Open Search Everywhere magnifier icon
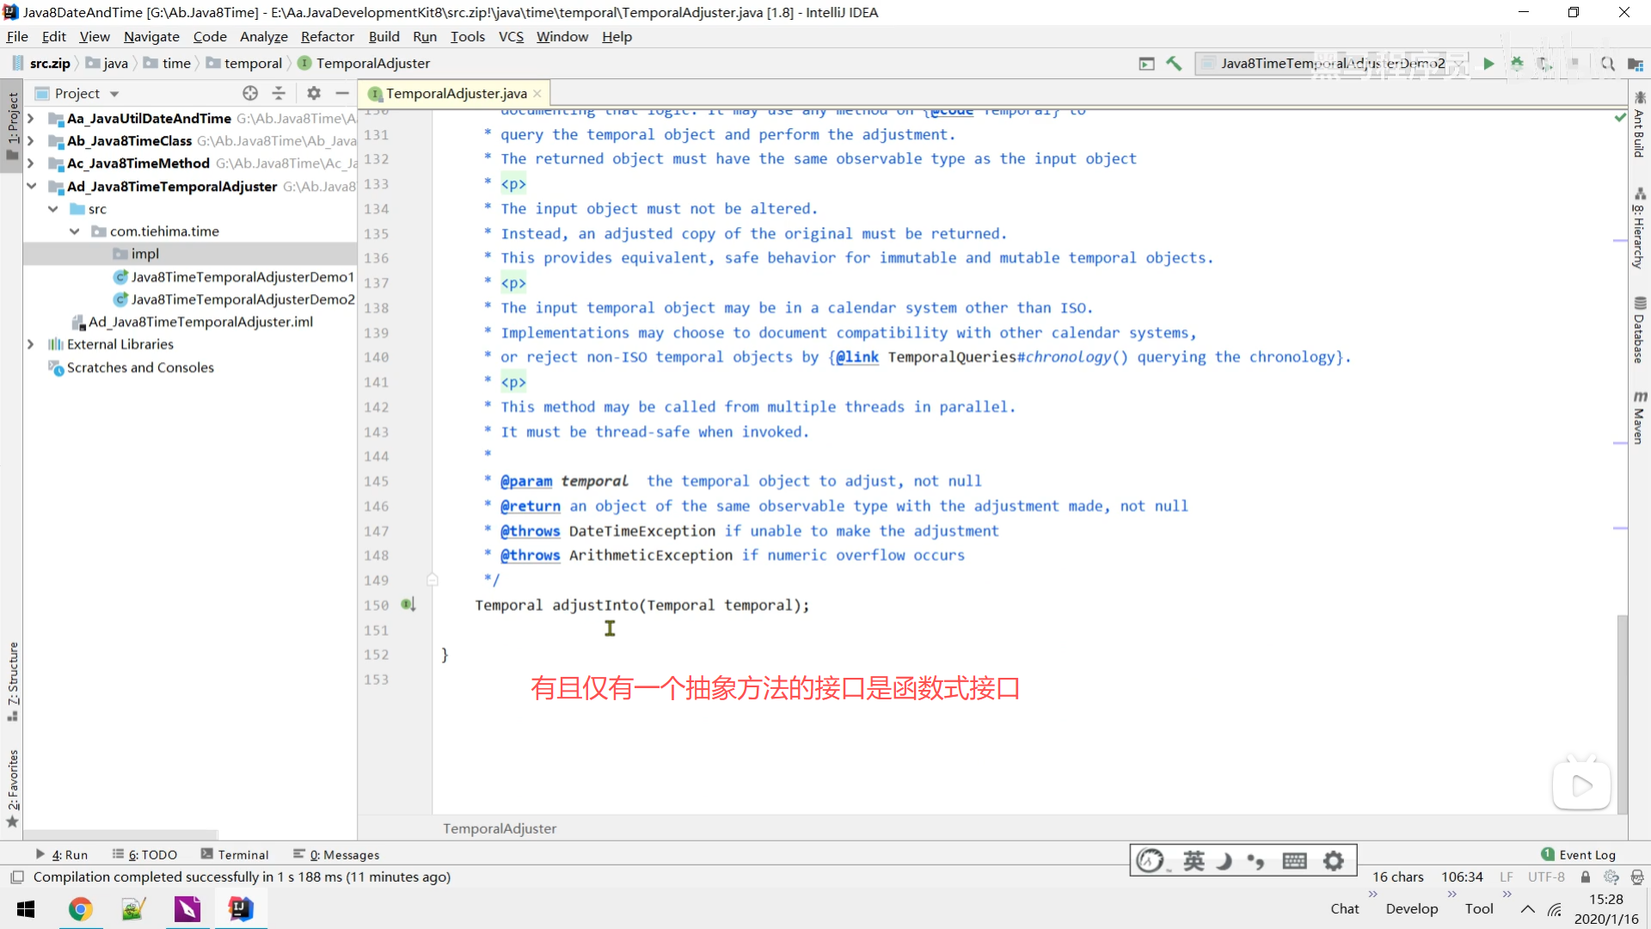1651x929 pixels. pos(1607,64)
